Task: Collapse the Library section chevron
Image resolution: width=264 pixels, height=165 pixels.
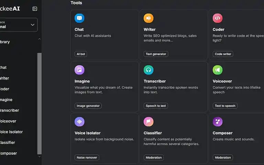Action: (40, 39)
